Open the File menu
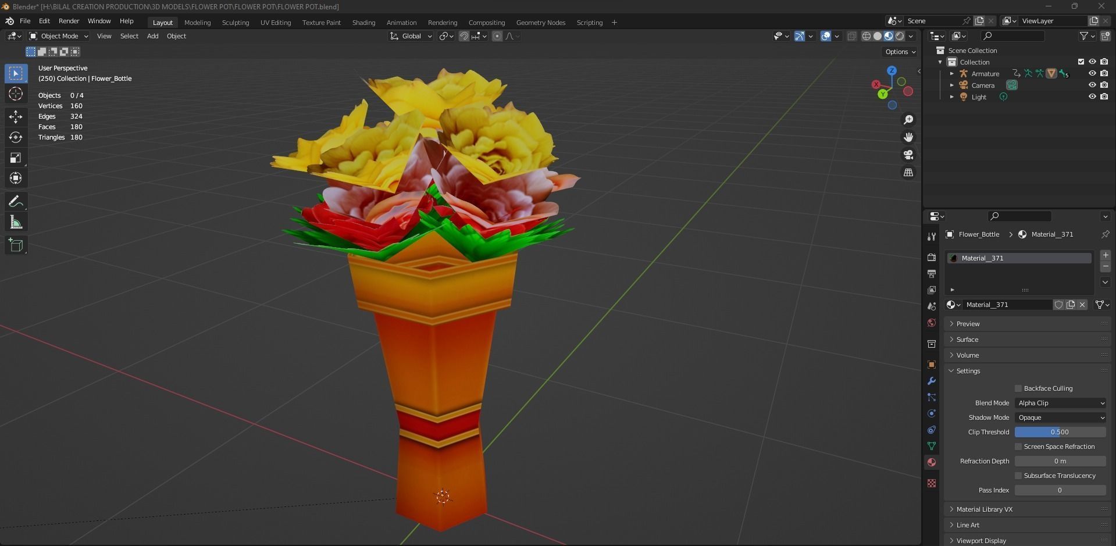The width and height of the screenshot is (1116, 546). [x=25, y=21]
